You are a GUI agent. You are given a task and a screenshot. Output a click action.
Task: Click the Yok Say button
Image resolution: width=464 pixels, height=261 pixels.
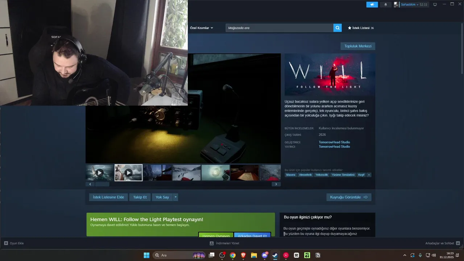pyautogui.click(x=162, y=197)
